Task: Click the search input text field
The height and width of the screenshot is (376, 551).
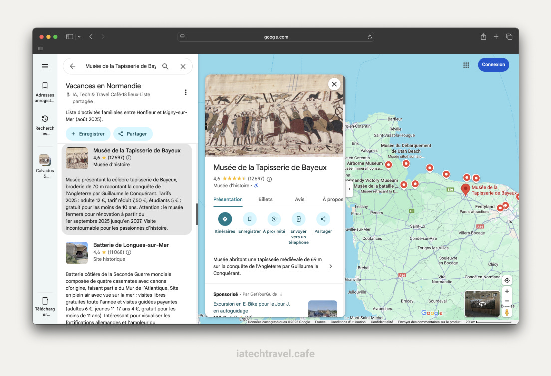Action: coord(120,66)
